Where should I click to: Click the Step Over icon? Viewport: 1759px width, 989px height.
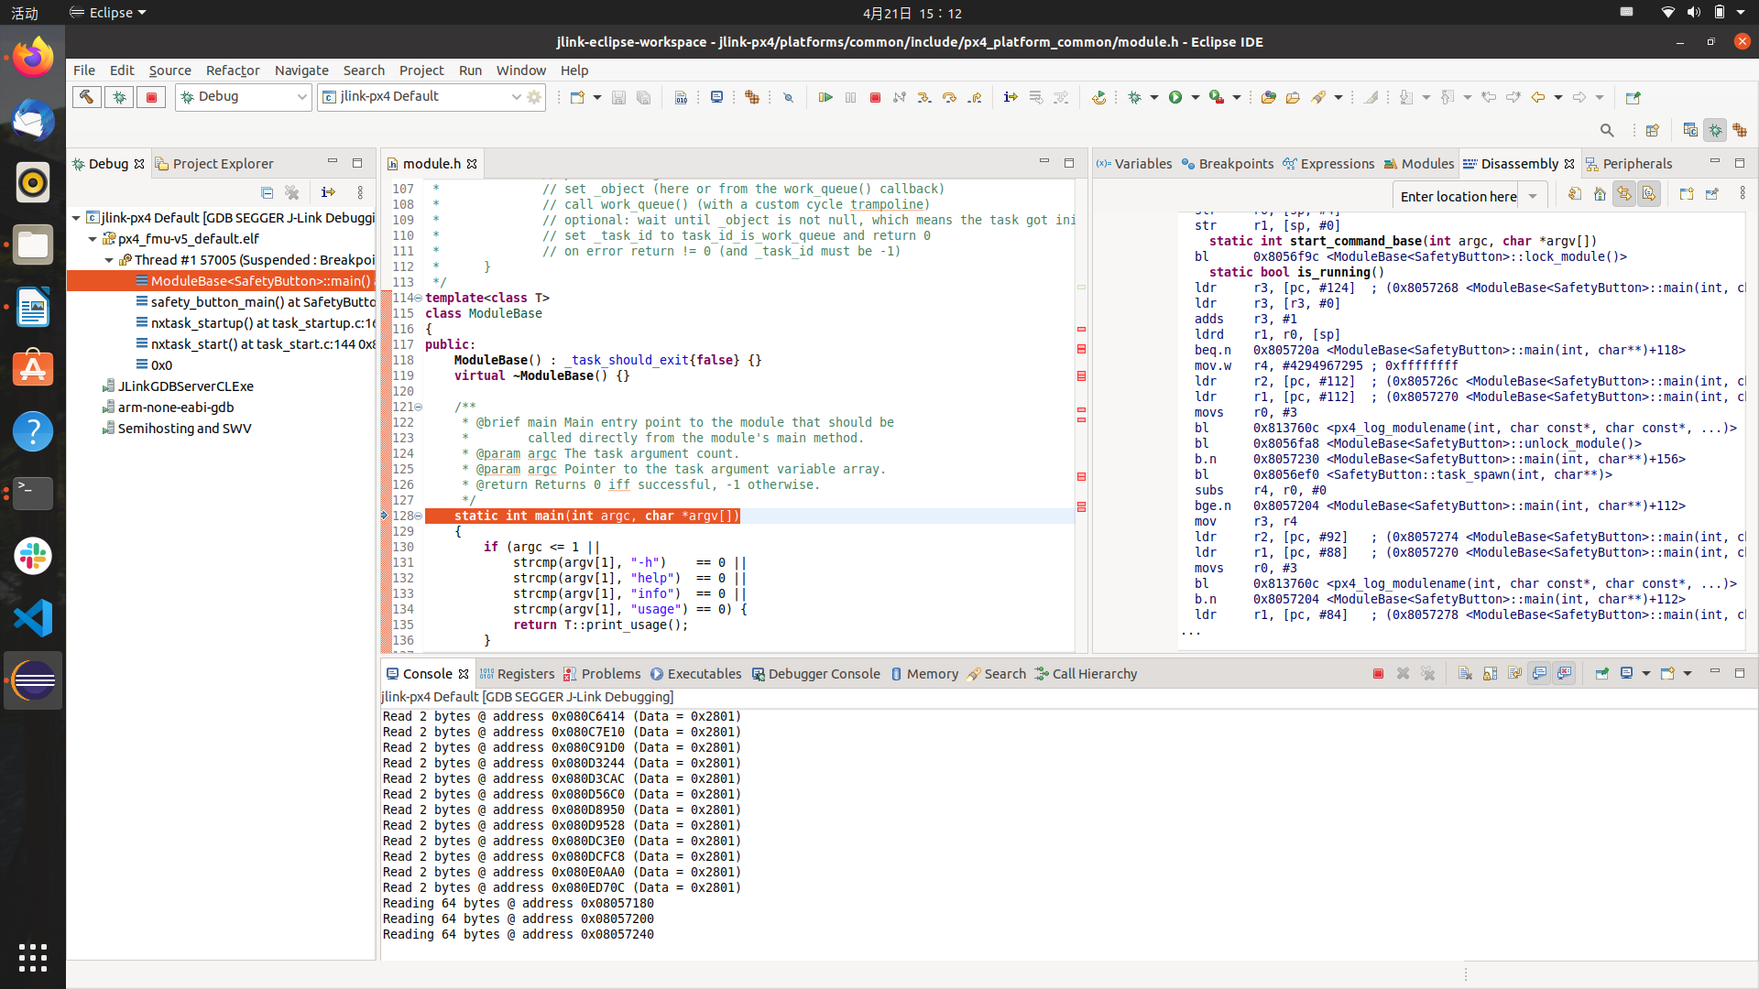[949, 97]
